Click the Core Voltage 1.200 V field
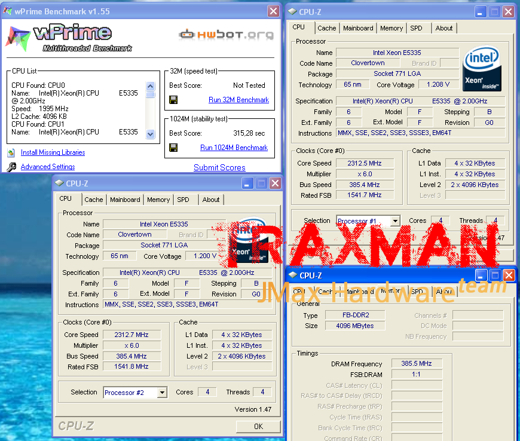The width and height of the screenshot is (520, 441). point(205,256)
